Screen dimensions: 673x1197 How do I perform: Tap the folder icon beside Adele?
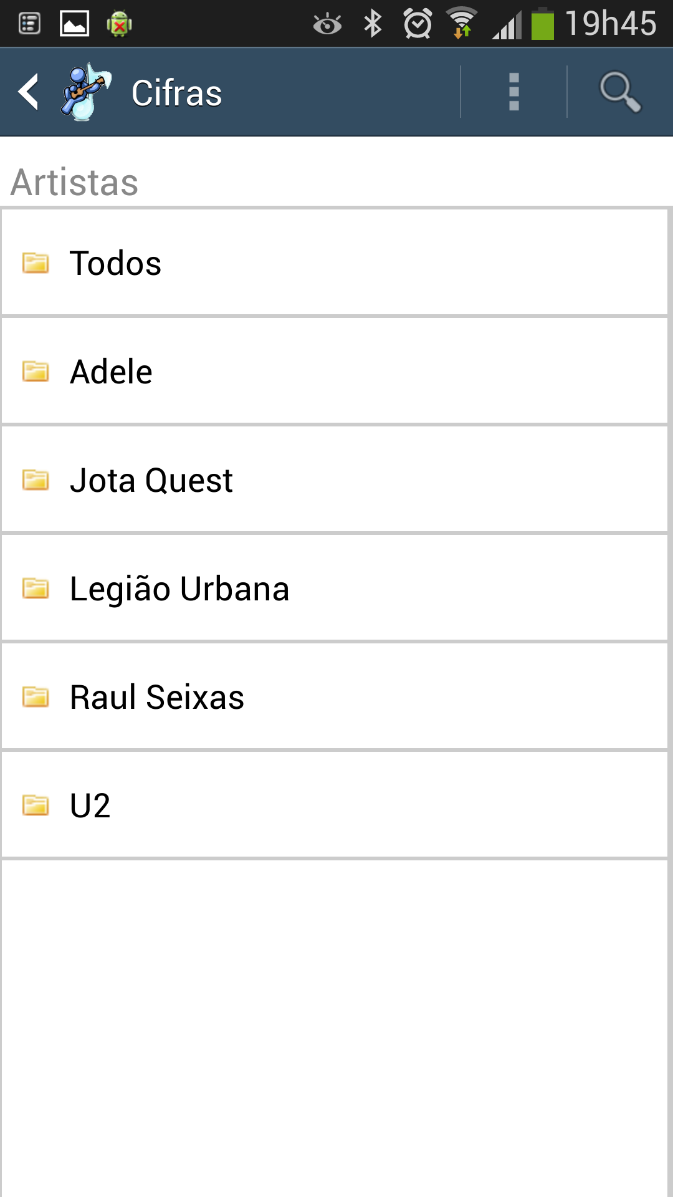36,371
